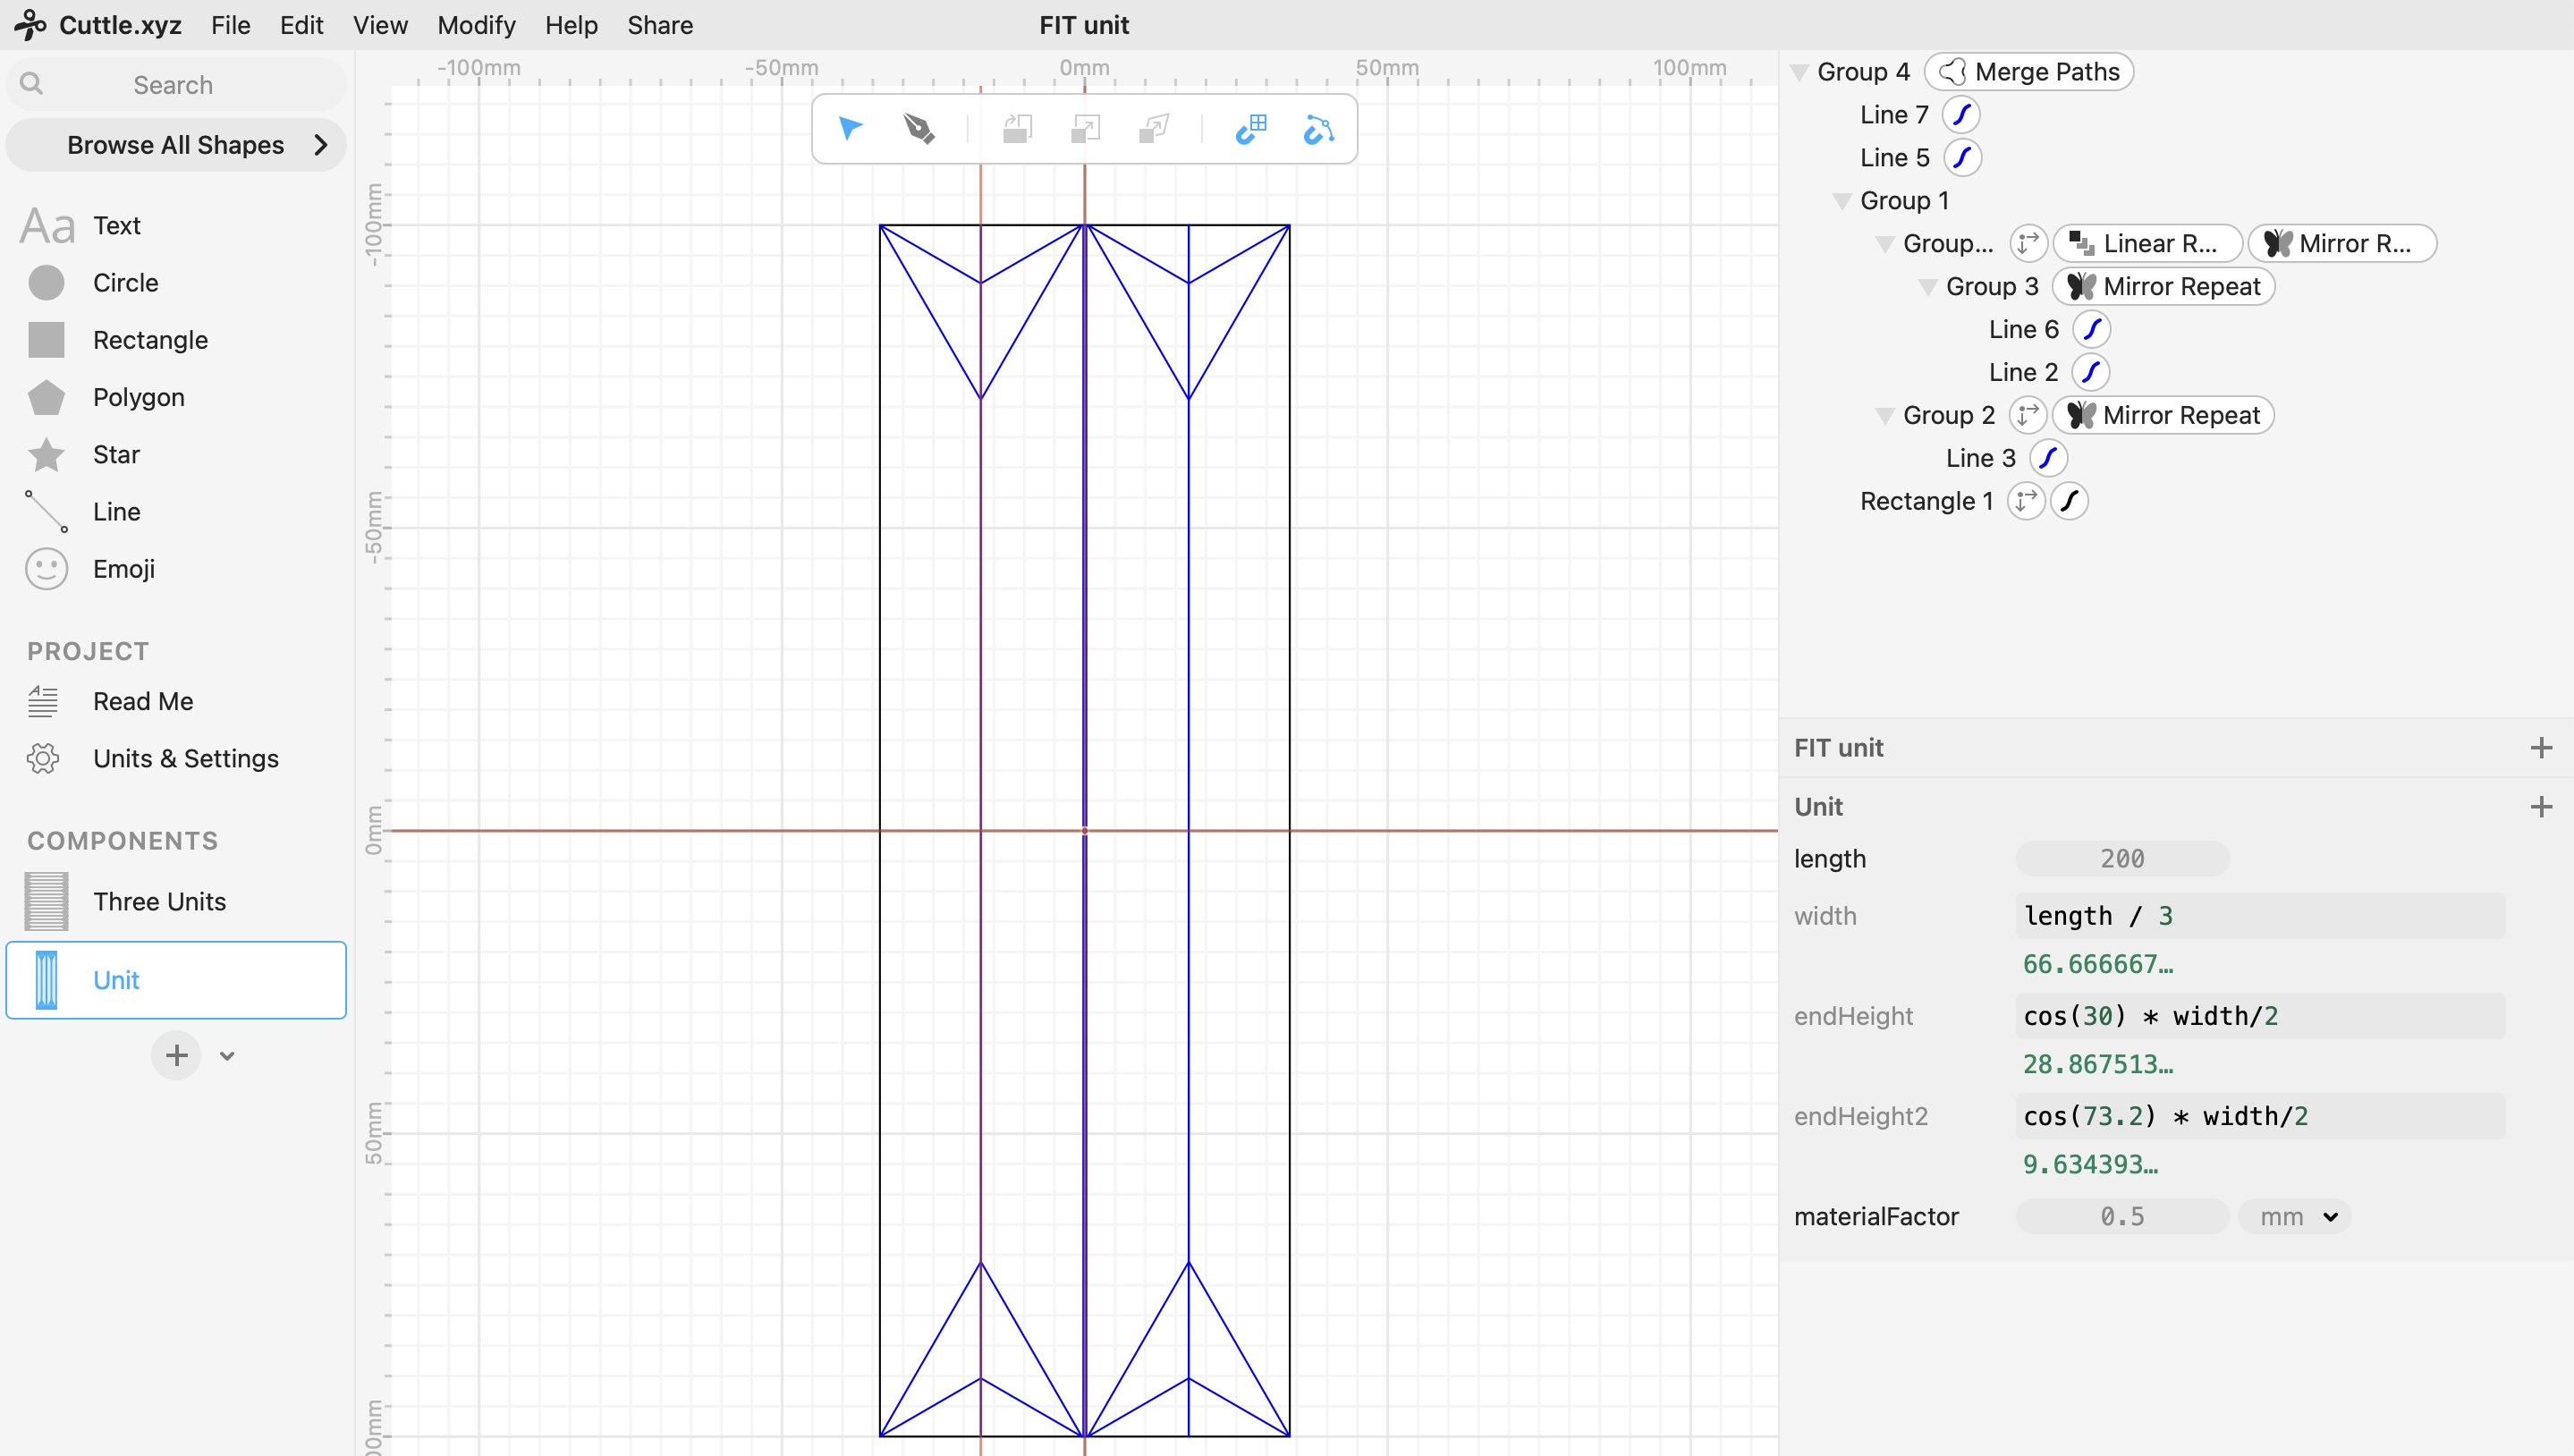2574x1456 pixels.
Task: Click the Rotate transform toolbar icon
Action: pyautogui.click(x=1017, y=129)
